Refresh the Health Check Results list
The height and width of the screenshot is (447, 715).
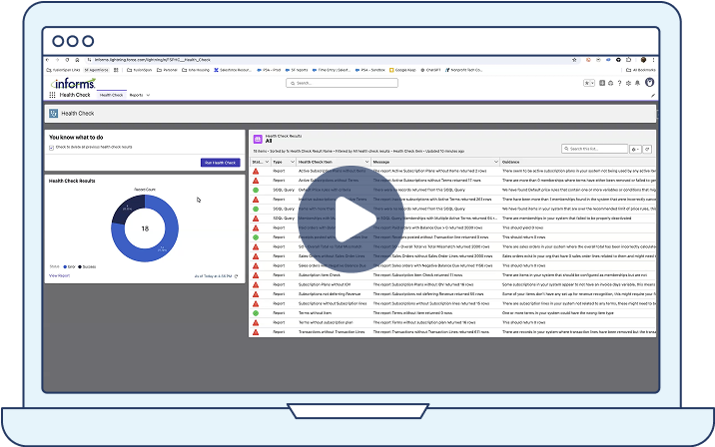(647, 149)
